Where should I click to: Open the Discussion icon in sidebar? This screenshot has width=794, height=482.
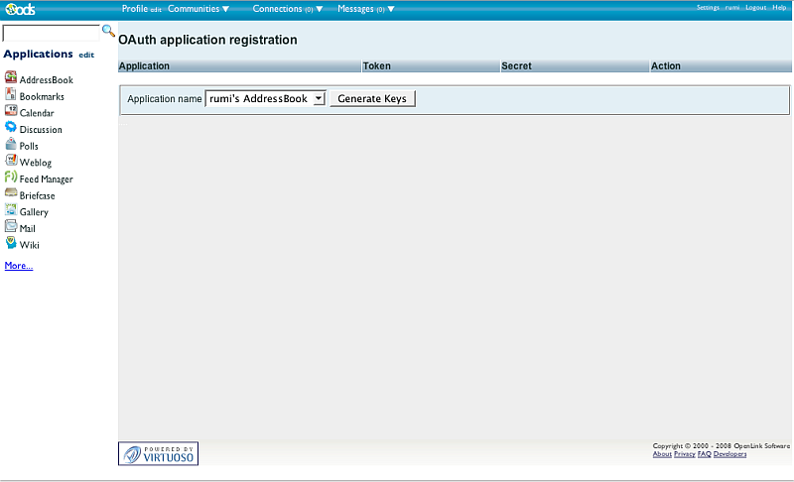tap(11, 127)
